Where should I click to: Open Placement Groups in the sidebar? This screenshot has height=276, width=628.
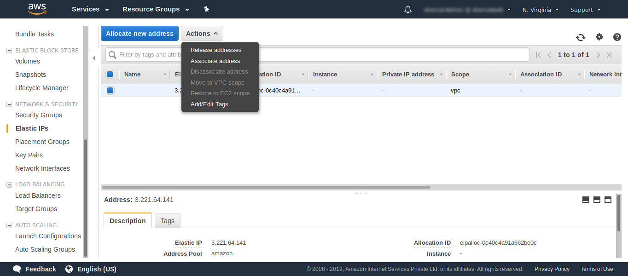tap(42, 142)
